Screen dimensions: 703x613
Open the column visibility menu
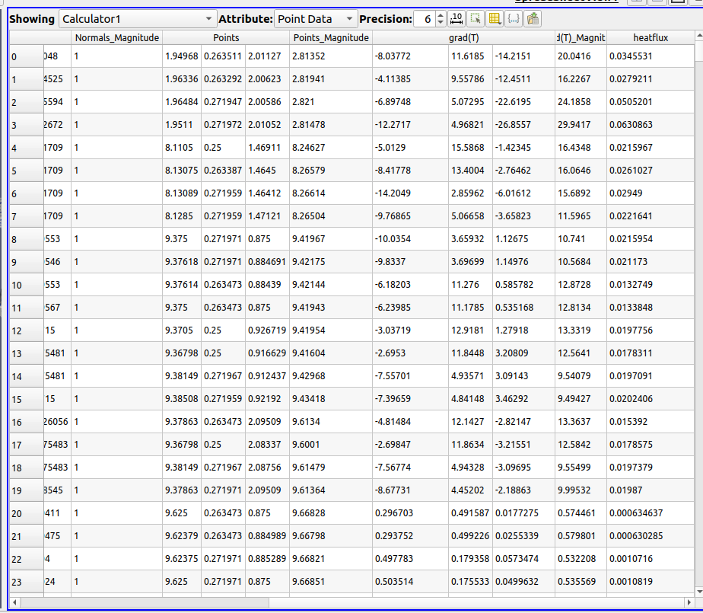[493, 18]
